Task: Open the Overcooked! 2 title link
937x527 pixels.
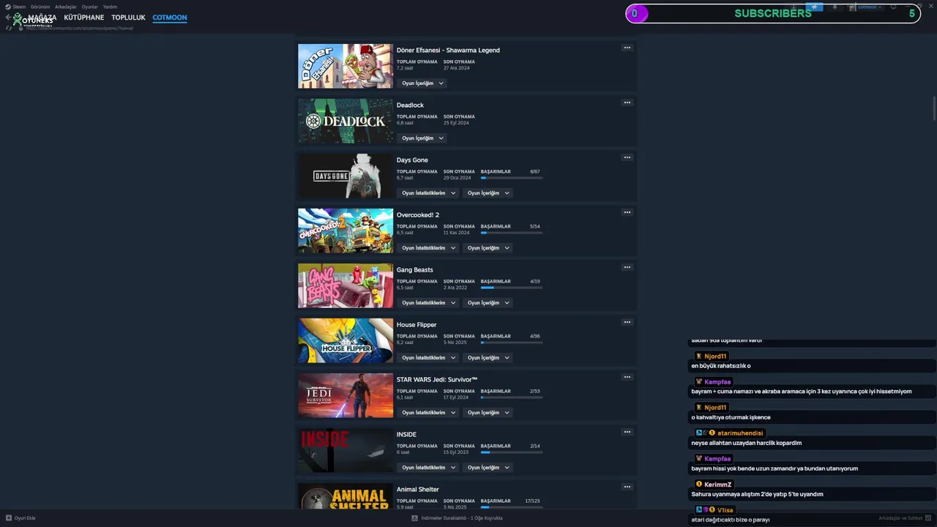Action: [418, 215]
